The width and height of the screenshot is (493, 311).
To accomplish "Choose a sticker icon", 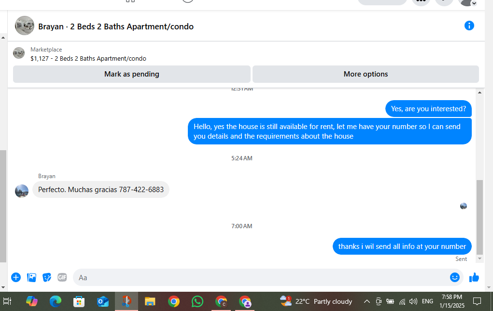I will click(x=47, y=277).
